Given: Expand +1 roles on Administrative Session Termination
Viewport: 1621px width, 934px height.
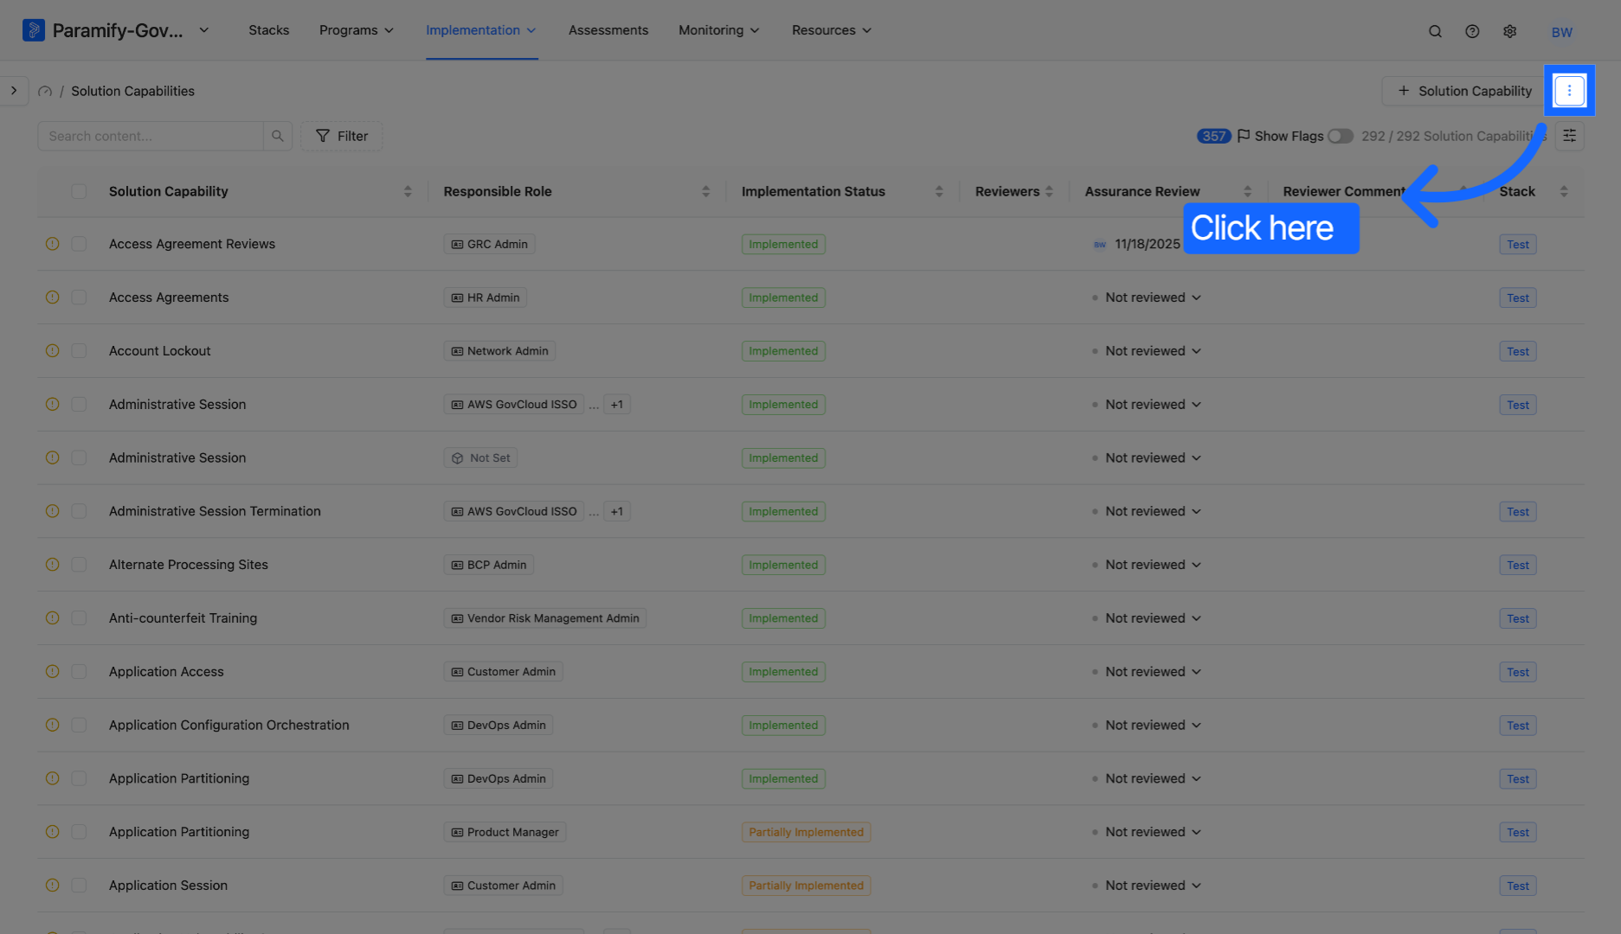Looking at the screenshot, I should pyautogui.click(x=616, y=512).
